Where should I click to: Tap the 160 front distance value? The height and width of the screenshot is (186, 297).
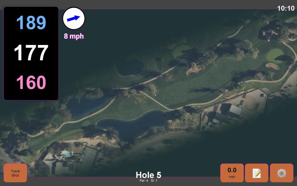point(31,82)
